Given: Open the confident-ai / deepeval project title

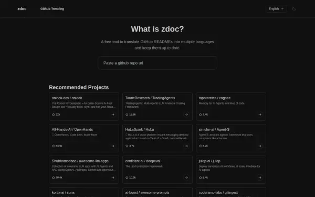Looking at the screenshot, I should pos(143,161).
